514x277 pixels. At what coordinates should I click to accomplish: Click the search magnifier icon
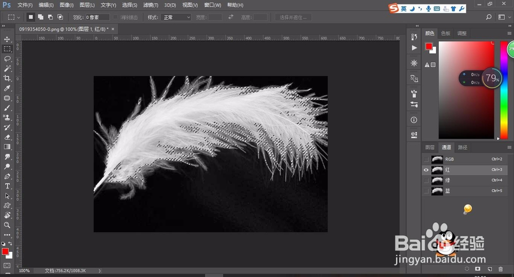(488, 17)
